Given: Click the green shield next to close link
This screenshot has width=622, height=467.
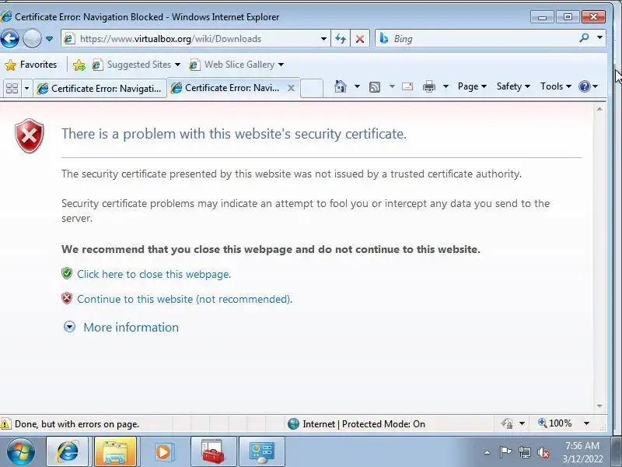Looking at the screenshot, I should (x=67, y=273).
